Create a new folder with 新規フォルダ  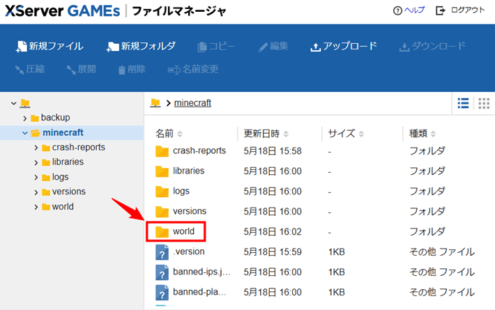tap(141, 47)
